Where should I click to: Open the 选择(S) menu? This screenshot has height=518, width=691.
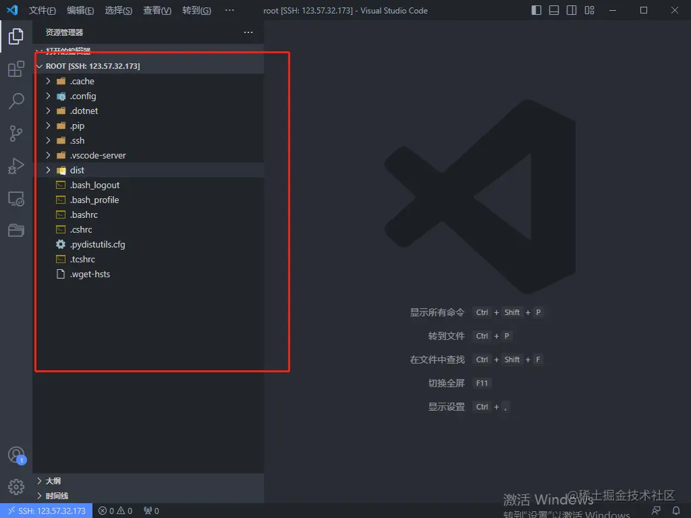118,10
